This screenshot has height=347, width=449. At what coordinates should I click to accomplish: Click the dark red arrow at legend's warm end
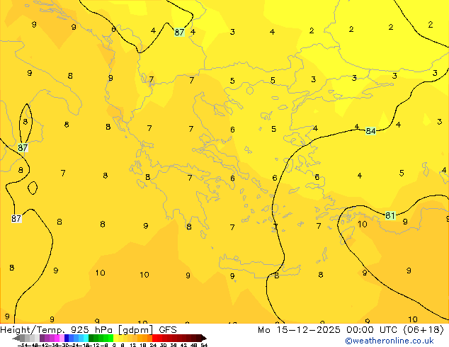[204, 338]
